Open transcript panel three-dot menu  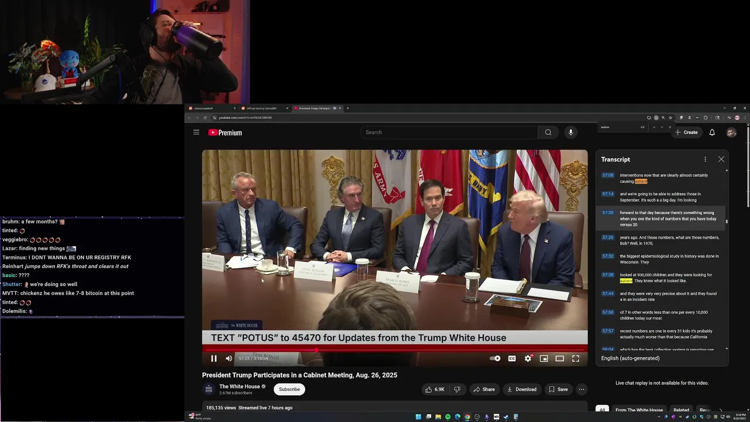tap(705, 159)
